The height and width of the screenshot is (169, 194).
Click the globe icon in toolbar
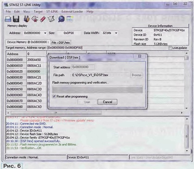[61, 19]
